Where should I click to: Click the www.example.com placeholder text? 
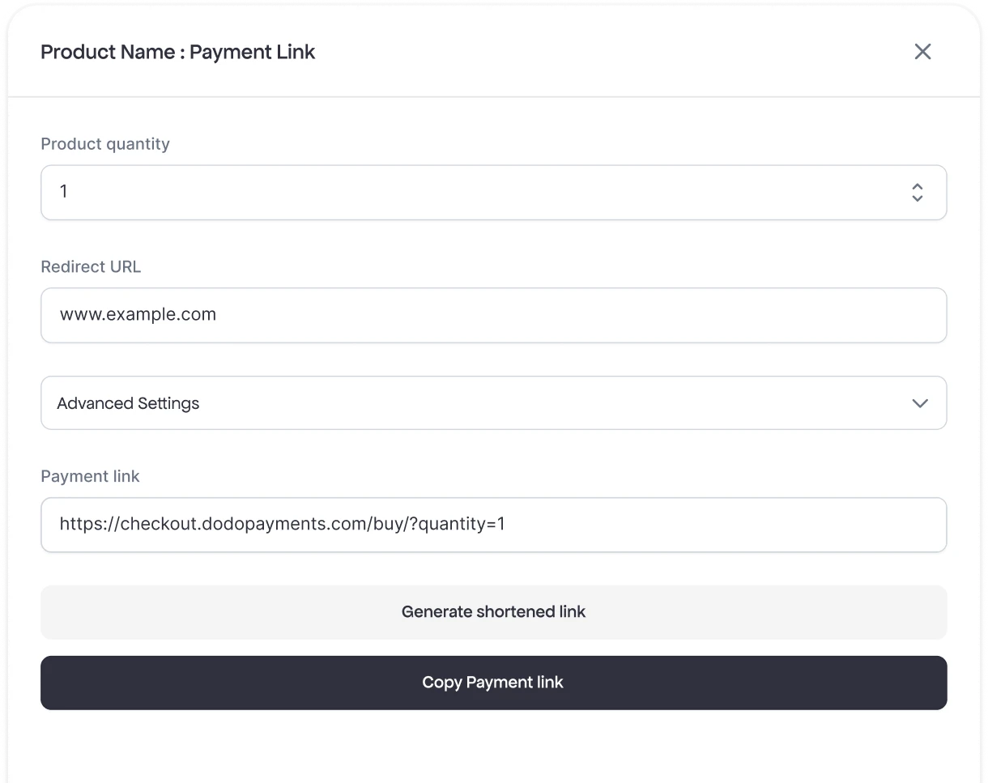[x=138, y=315]
